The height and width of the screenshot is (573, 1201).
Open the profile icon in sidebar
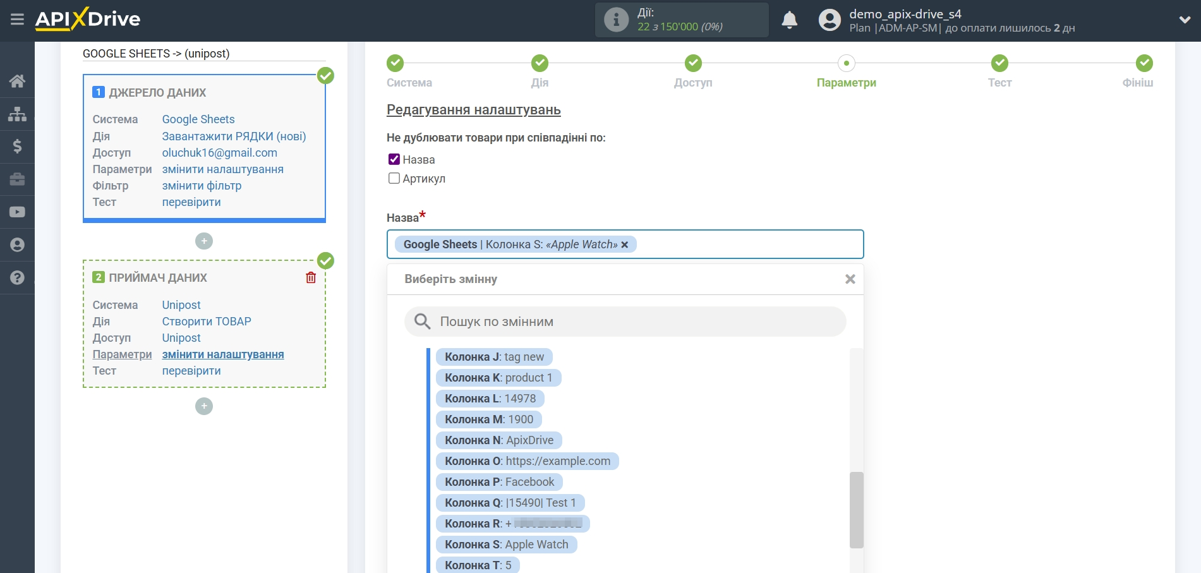point(17,245)
